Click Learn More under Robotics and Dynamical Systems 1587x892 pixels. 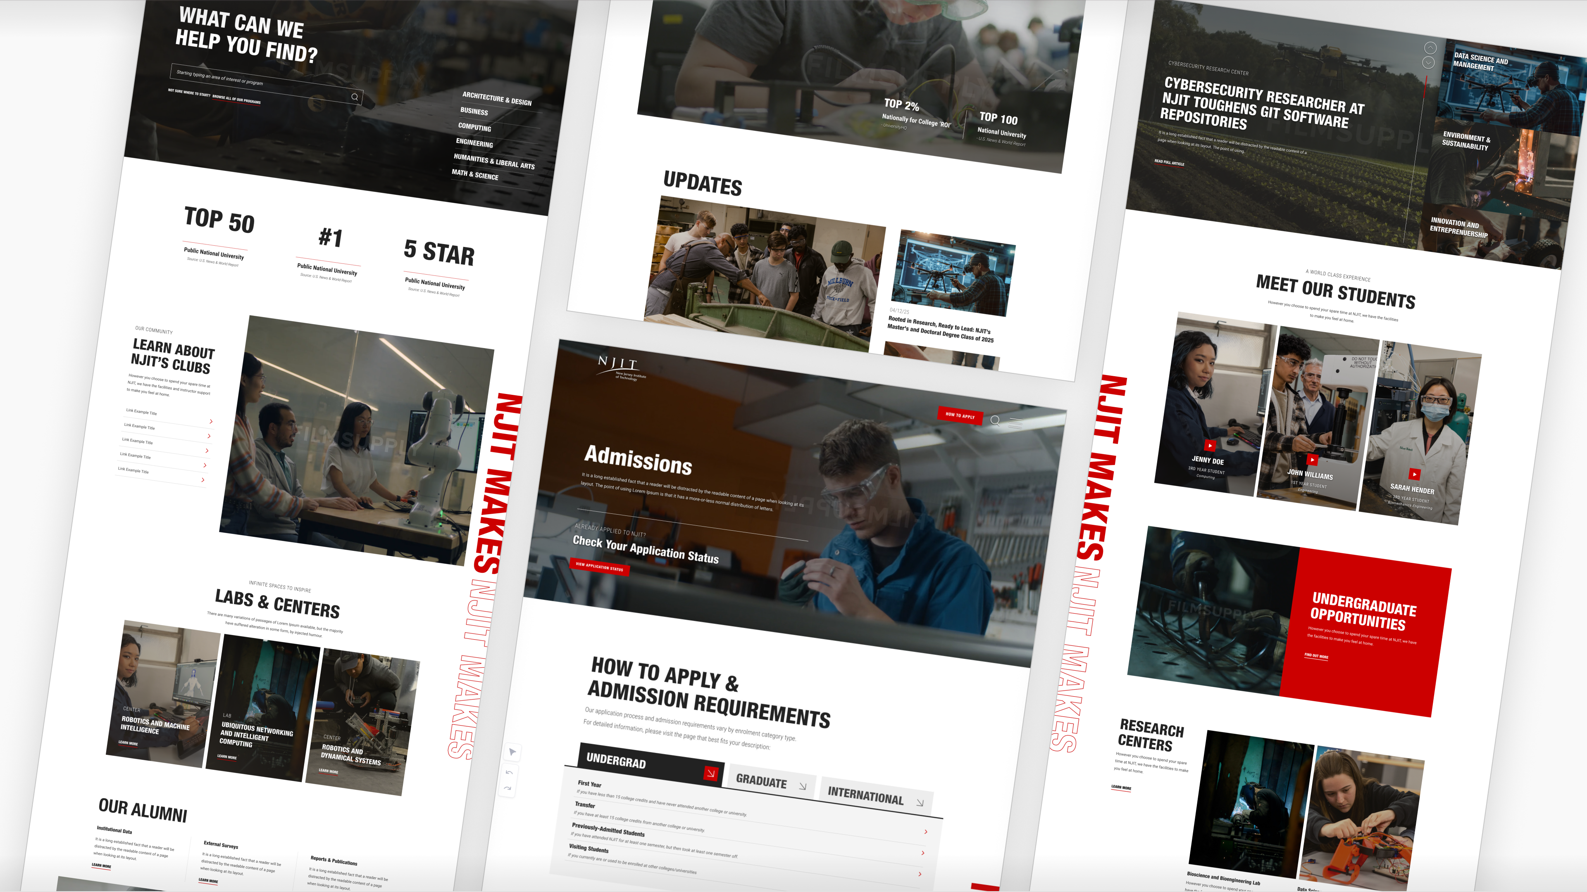329,771
